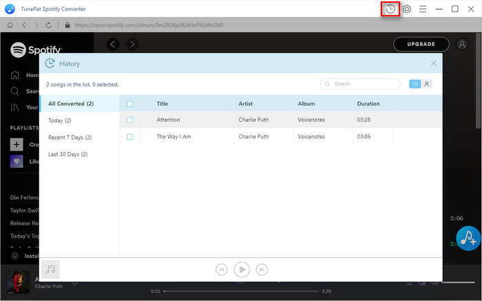482x301 pixels.
Task: Check the box for The Way I Am
Action: click(129, 137)
